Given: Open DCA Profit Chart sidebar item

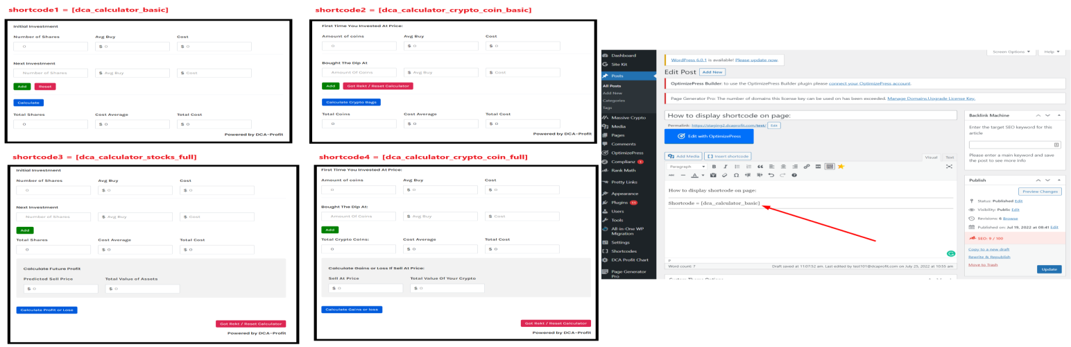Looking at the screenshot, I should pos(629,260).
